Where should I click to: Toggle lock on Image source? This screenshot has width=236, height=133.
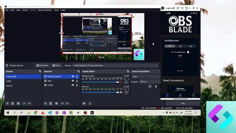(77, 85)
